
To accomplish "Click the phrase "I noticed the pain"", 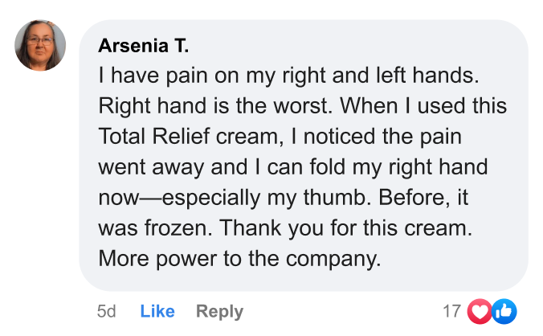I will (376, 137).
